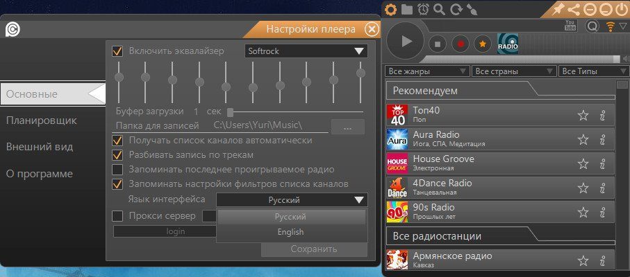Switch to the Планировщик tab
The width and height of the screenshot is (630, 277).
[x=42, y=120]
